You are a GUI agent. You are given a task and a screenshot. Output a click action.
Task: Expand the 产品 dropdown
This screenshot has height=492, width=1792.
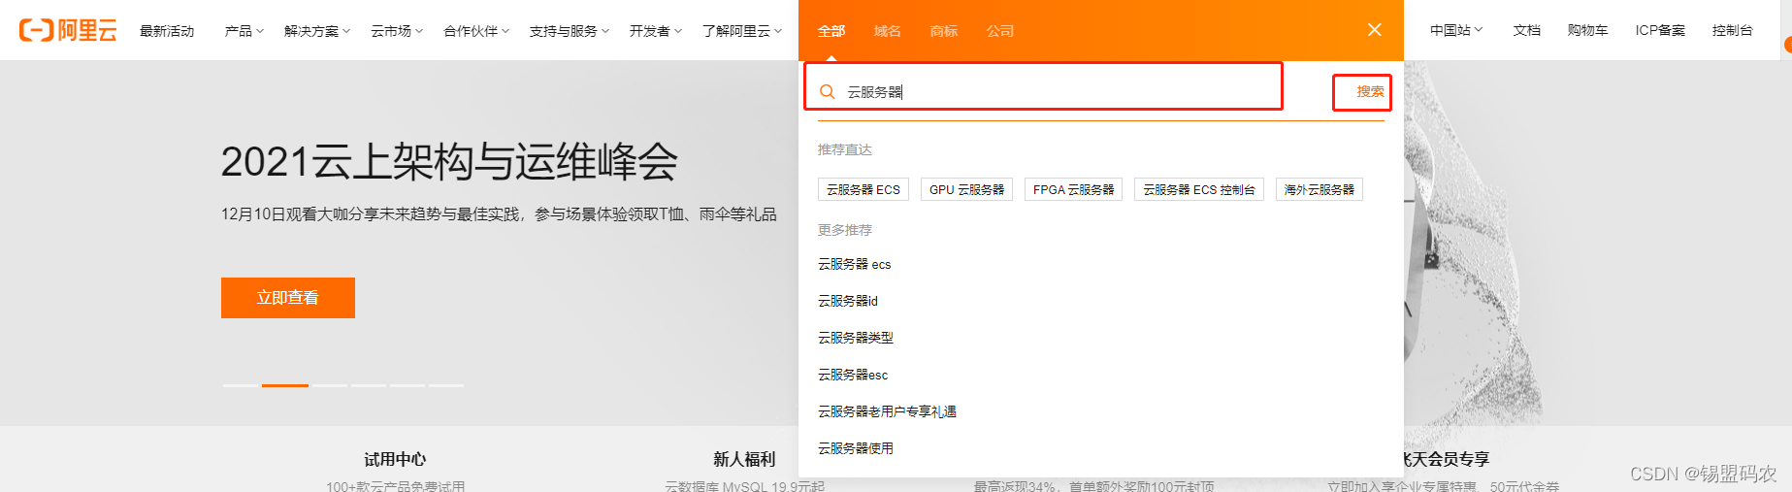(244, 31)
